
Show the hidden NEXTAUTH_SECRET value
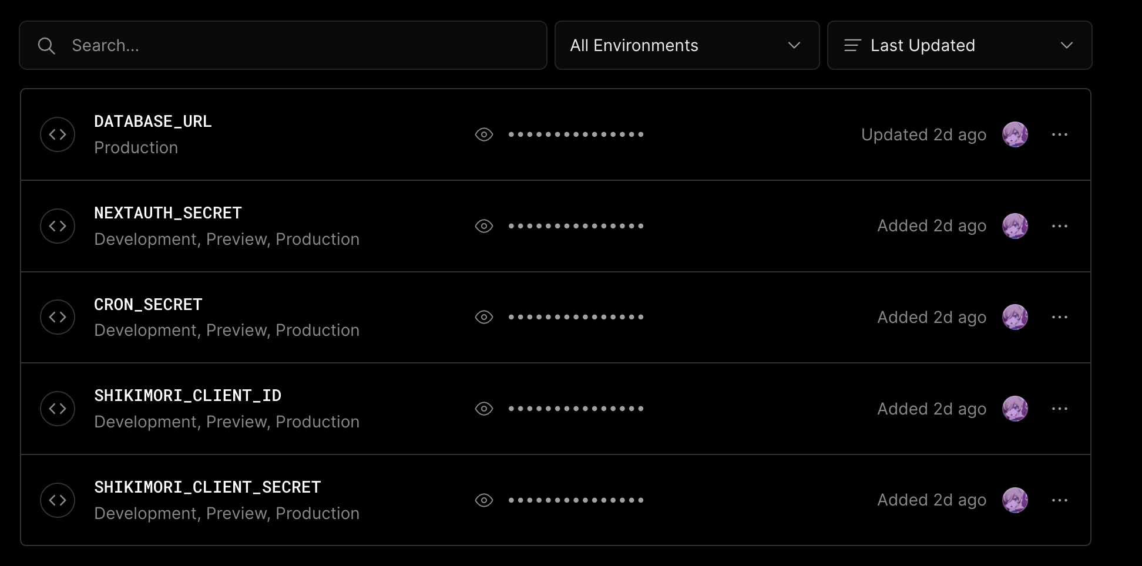483,225
